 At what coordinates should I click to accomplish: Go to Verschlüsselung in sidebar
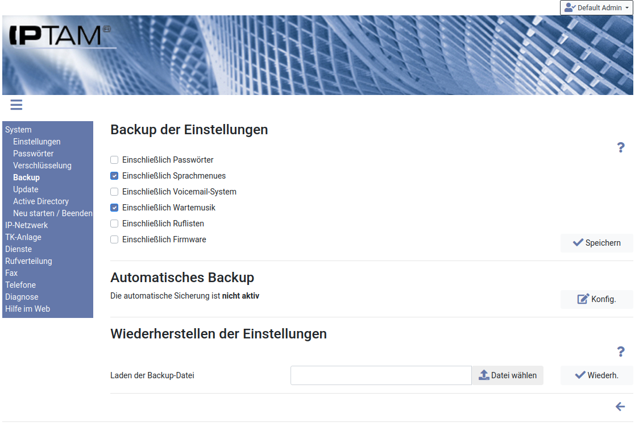42,166
